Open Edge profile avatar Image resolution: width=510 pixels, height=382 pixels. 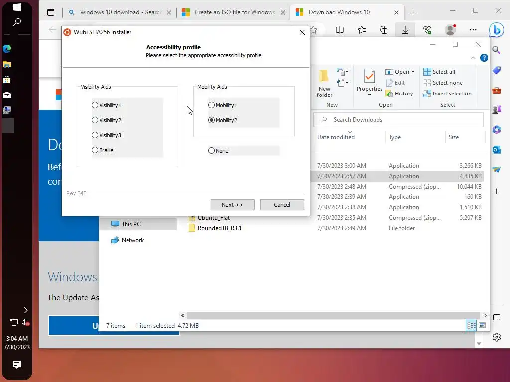(450, 30)
